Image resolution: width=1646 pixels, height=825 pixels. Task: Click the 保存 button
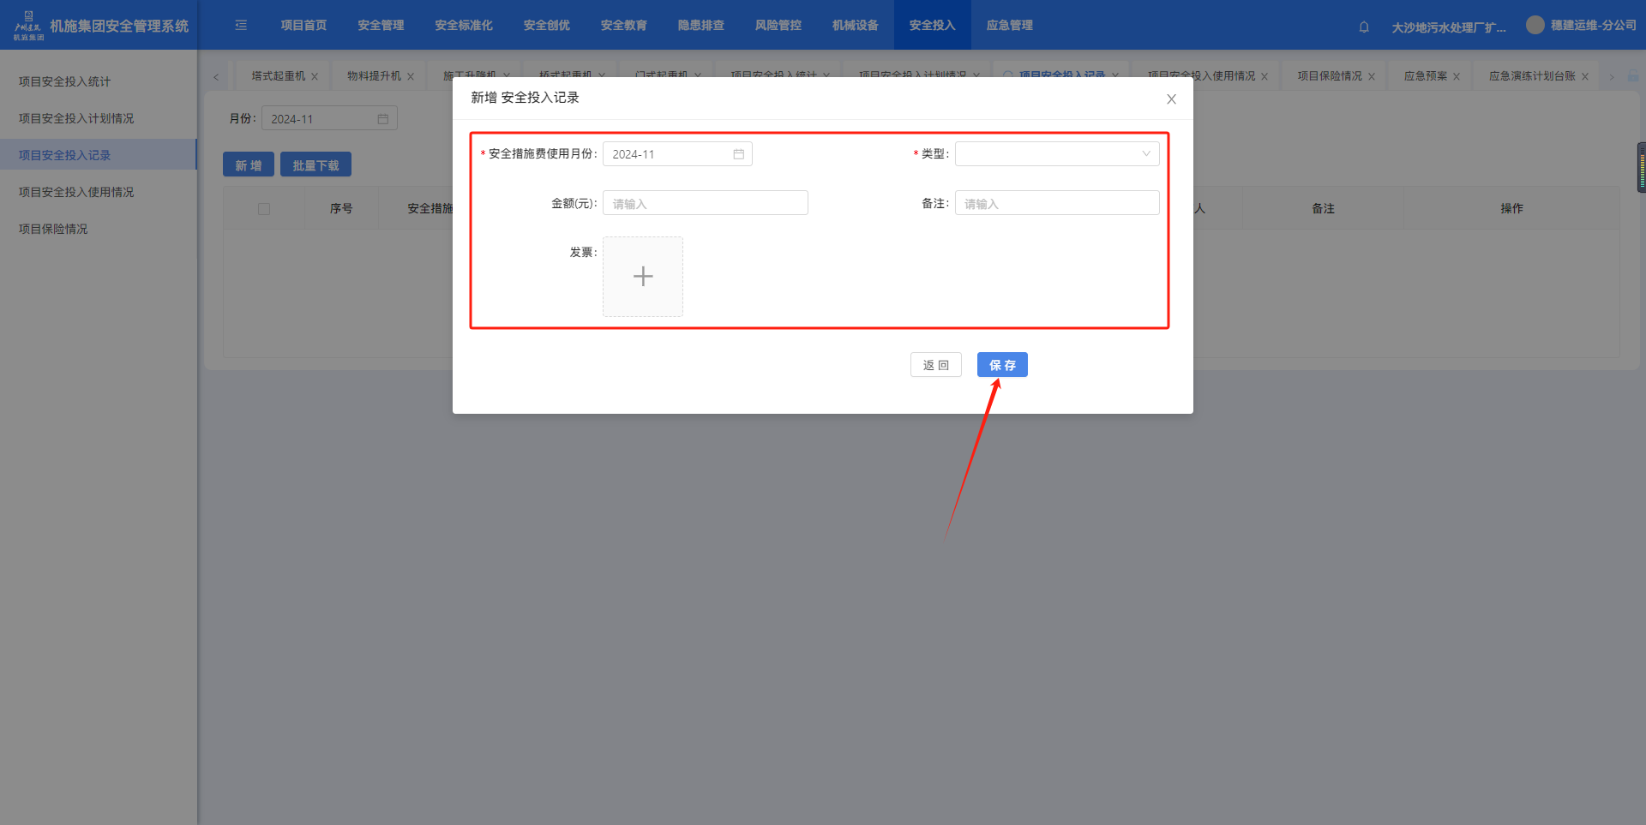point(1002,365)
